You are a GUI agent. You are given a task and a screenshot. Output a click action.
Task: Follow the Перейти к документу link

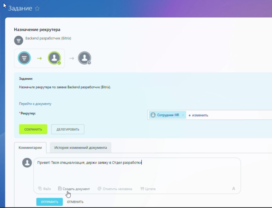pyautogui.click(x=35, y=104)
